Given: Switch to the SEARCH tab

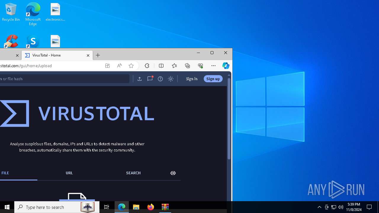Looking at the screenshot, I should click(133, 173).
